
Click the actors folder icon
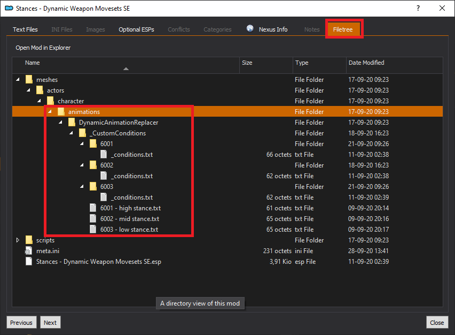tap(40, 90)
